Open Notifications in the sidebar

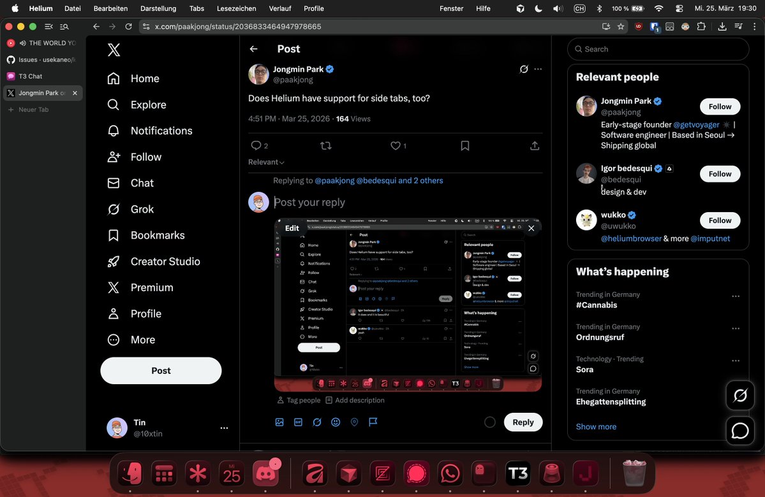click(149, 131)
